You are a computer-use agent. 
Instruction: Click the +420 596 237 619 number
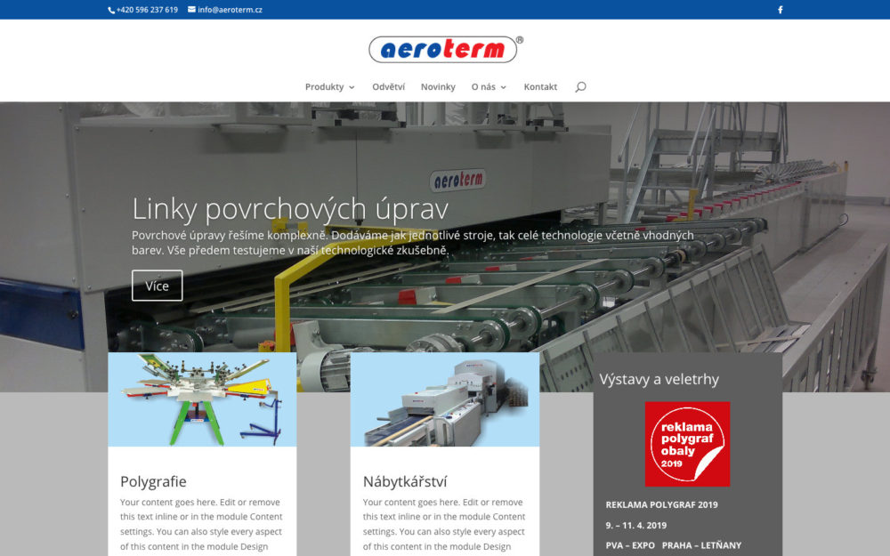point(147,10)
